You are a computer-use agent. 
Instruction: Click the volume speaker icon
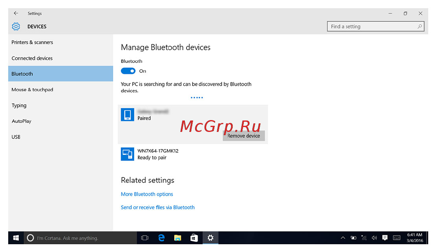pyautogui.click(x=374, y=238)
